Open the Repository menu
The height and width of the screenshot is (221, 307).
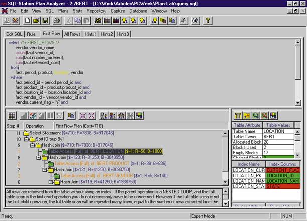click(x=96, y=11)
